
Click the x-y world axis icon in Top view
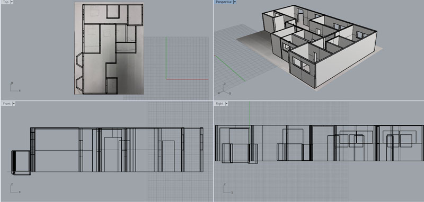(x=15, y=87)
